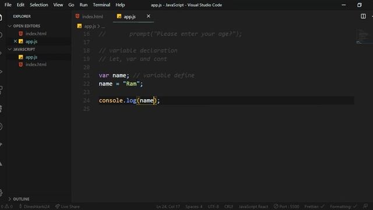373x210 pixels.
Task: Open the Terminal menu
Action: tap(101, 5)
